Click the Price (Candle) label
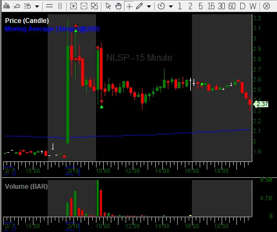 [x=27, y=21]
